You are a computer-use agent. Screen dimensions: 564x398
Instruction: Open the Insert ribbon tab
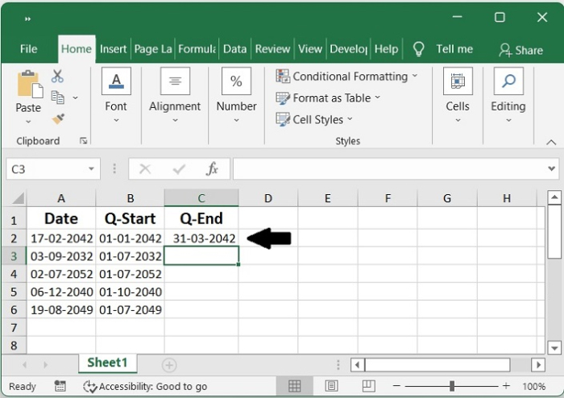point(114,49)
